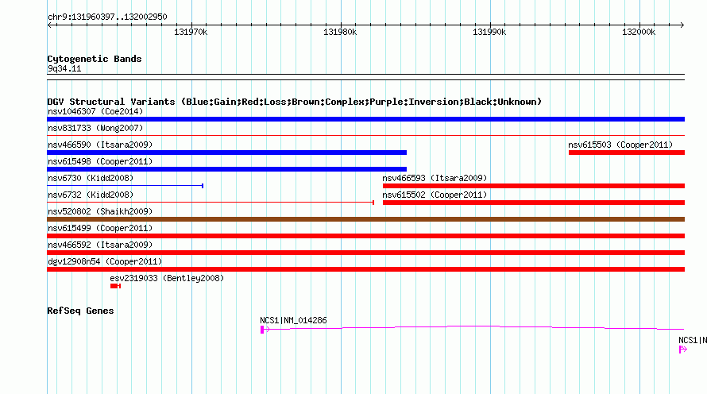
Task: Select the red bar under nsv615502
Action: pos(534,203)
